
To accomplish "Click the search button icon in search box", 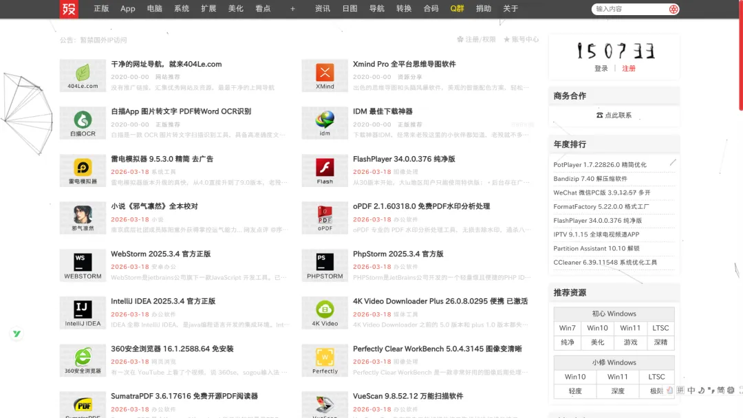I will pyautogui.click(x=674, y=9).
